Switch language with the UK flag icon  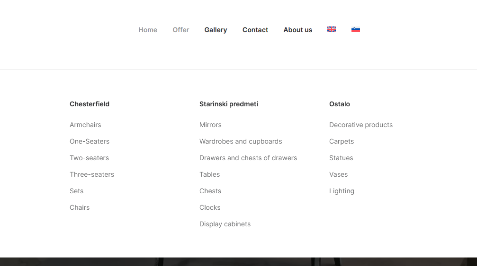pyautogui.click(x=331, y=29)
